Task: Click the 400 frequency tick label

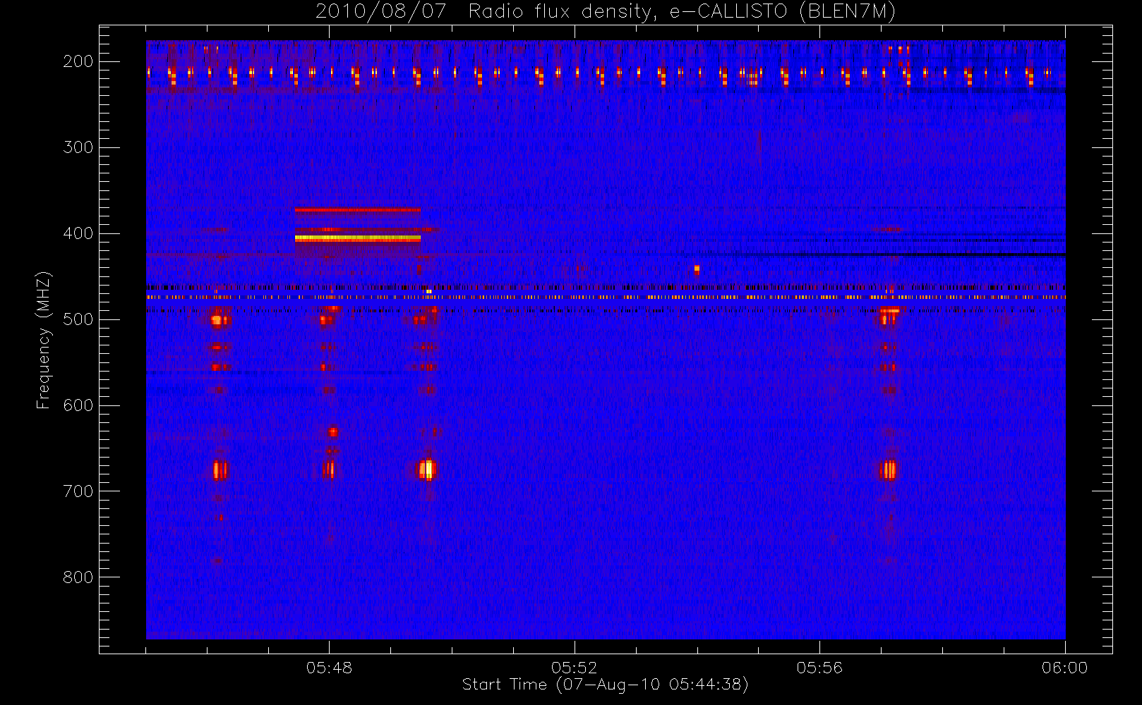Action: tap(78, 233)
